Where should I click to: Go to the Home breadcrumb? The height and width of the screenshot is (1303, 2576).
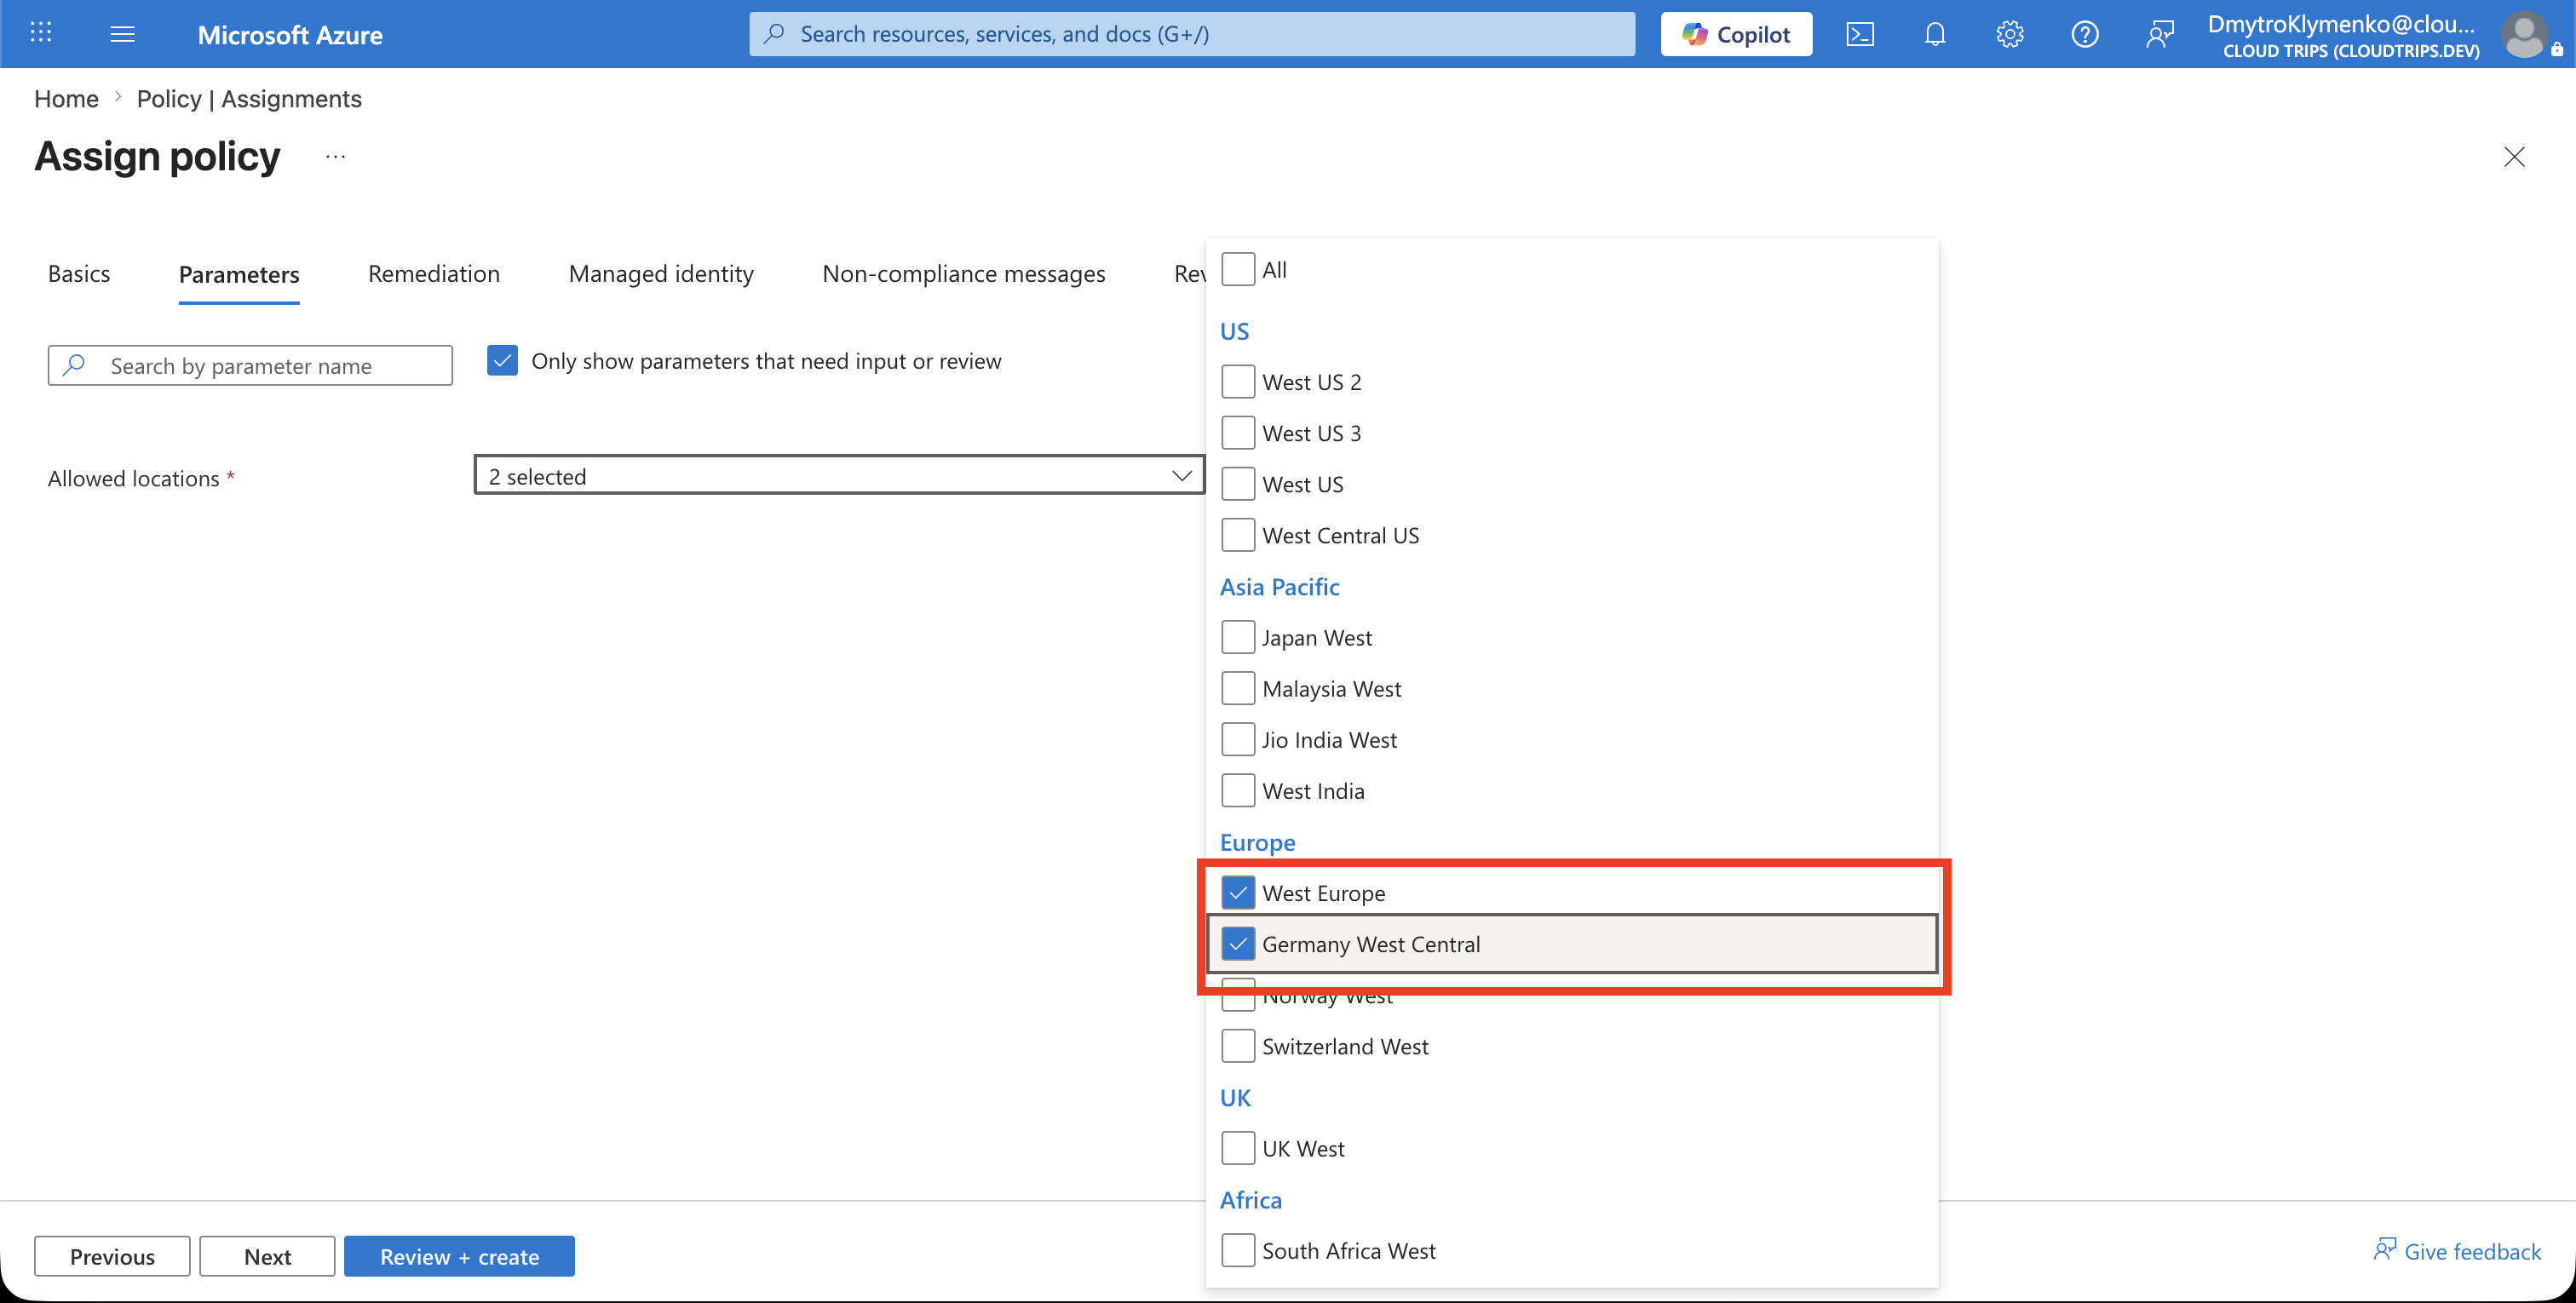pyautogui.click(x=66, y=98)
